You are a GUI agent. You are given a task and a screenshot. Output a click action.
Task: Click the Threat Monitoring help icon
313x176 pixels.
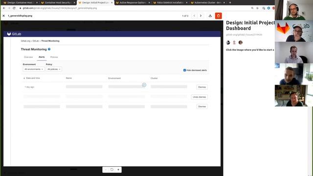coord(49,49)
